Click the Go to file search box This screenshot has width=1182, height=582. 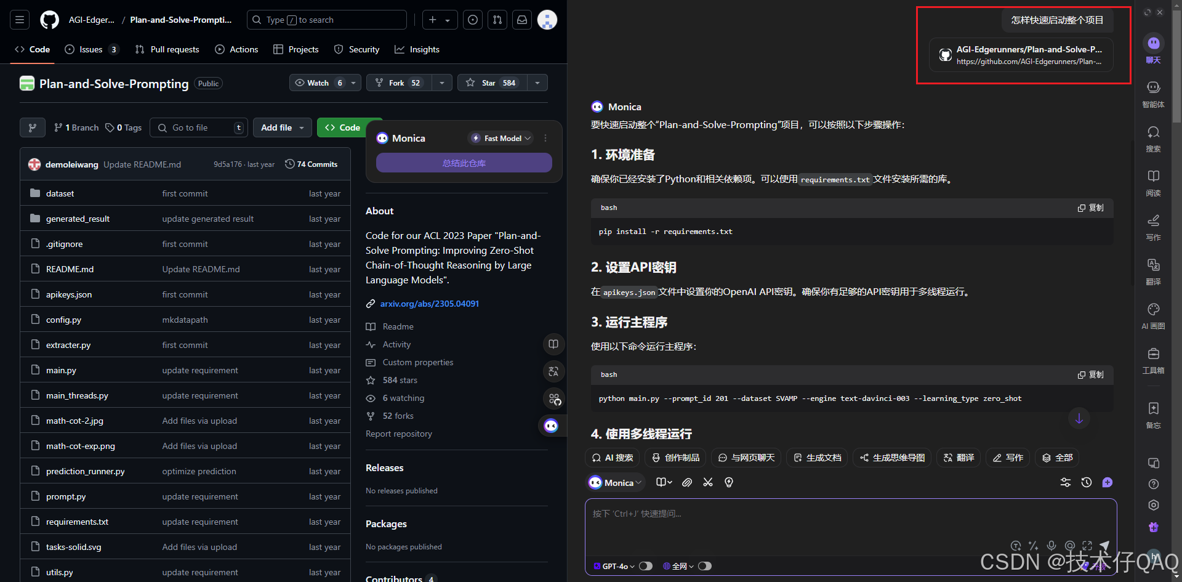[x=199, y=127]
